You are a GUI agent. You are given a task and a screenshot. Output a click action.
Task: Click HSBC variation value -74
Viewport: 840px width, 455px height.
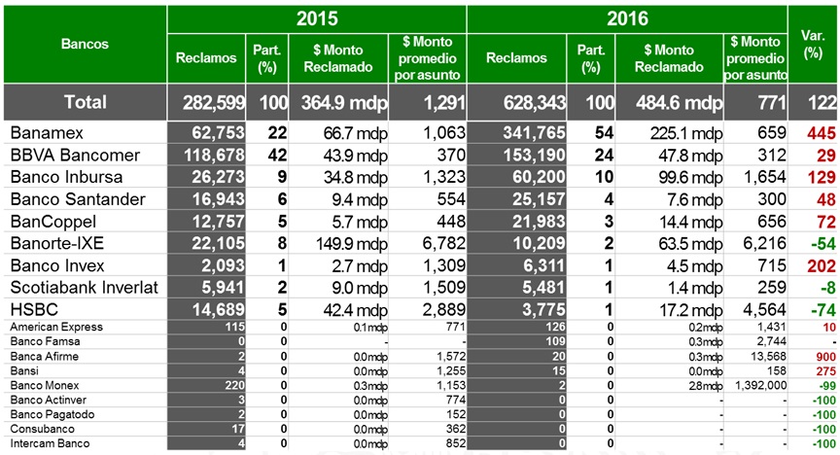[822, 310]
